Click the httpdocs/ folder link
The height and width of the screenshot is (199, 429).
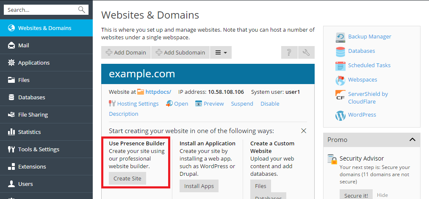pyautogui.click(x=158, y=92)
